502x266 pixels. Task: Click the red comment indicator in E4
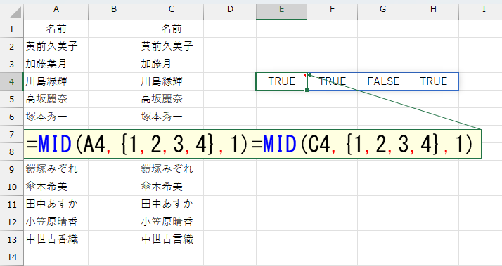[304, 75]
